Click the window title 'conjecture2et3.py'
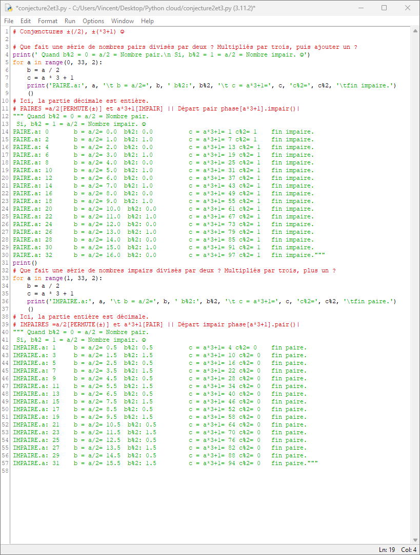Image resolution: width=420 pixels, height=555 pixels. pos(135,8)
